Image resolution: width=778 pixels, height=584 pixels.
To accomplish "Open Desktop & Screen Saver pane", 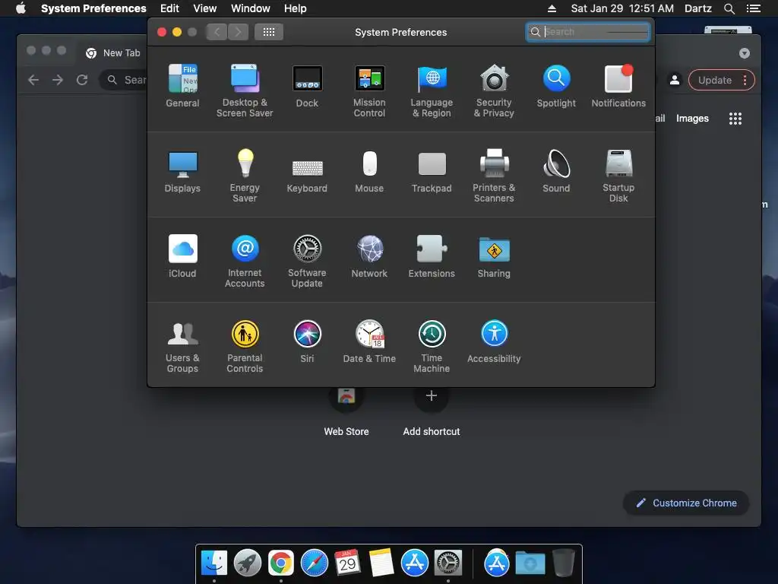I will [x=245, y=91].
